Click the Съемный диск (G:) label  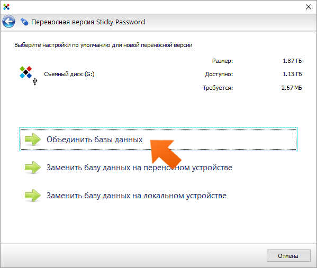coord(69,75)
